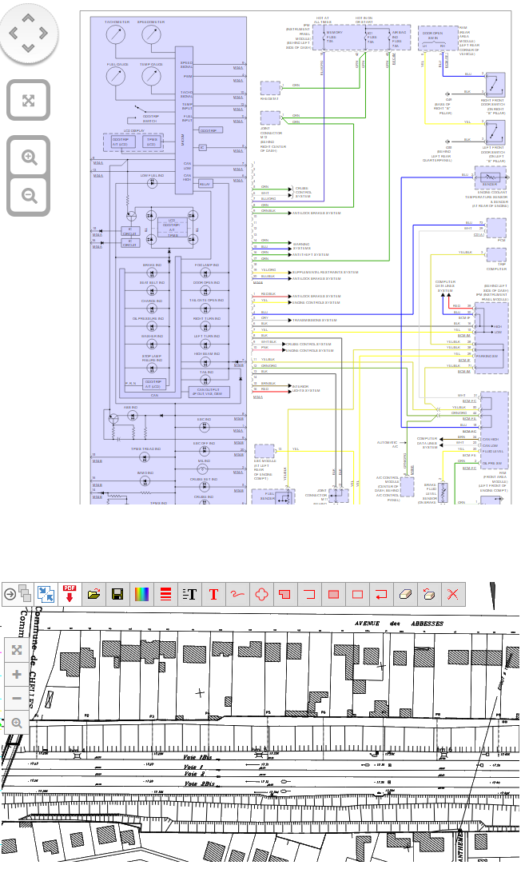Pick the cloud shape annotation tool
The height and width of the screenshot is (881, 521).
[x=261, y=594]
